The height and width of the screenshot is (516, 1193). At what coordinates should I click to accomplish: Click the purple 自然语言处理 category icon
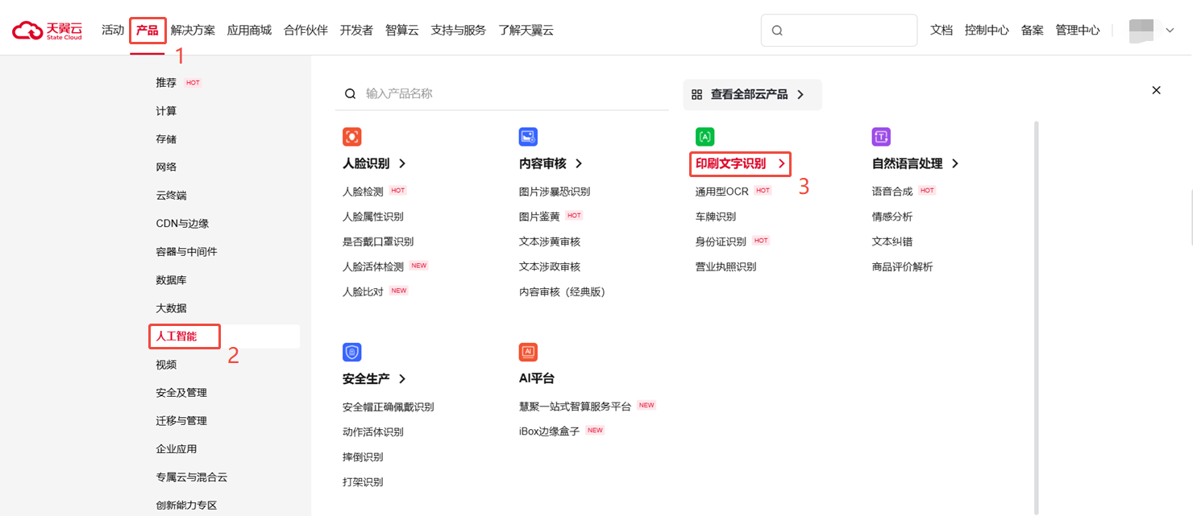click(x=881, y=137)
